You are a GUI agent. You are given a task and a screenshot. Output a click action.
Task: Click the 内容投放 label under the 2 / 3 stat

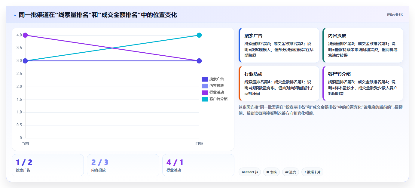click(x=98, y=170)
